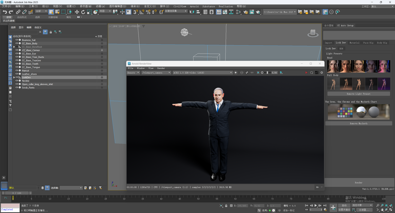Hide the CC_Base_Eye object
This screenshot has height=213, width=395.
pos(17,53)
